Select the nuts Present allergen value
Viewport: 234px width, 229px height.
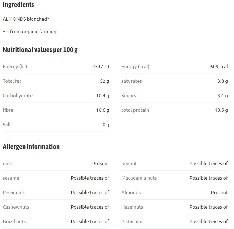(101, 163)
